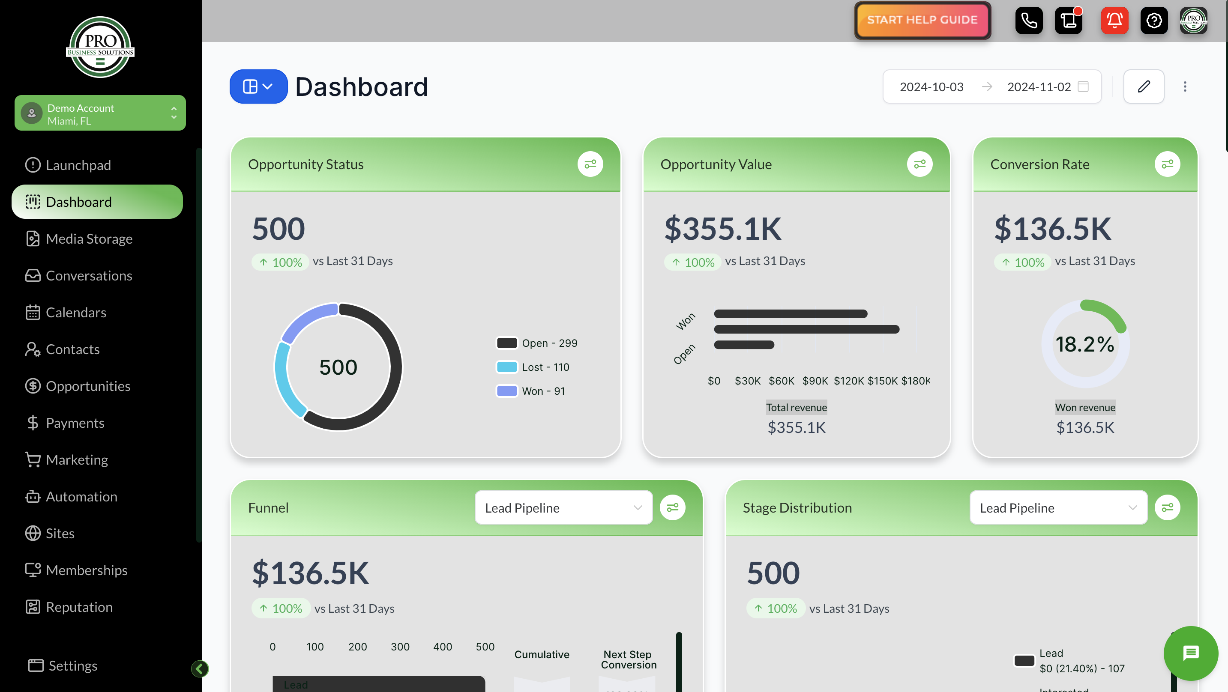
Task: Toggle the Lost legend series
Action: (x=533, y=367)
